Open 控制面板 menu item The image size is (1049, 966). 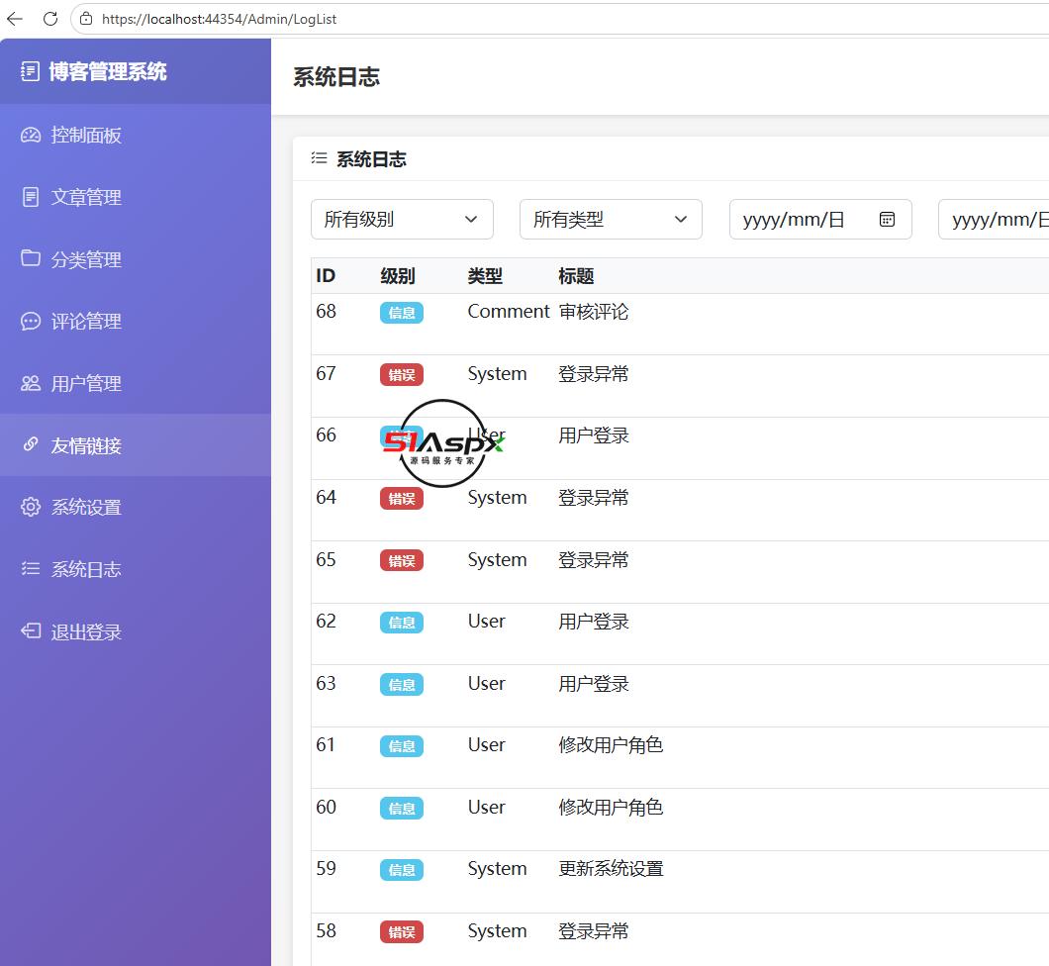[x=136, y=136]
